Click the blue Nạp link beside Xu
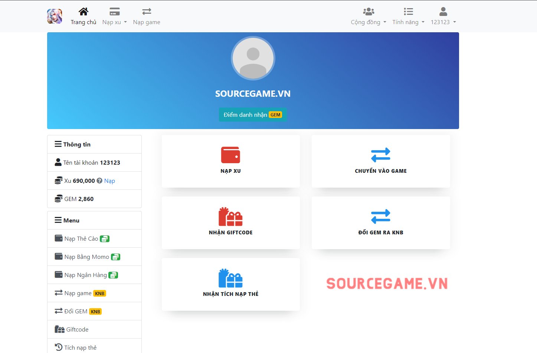The height and width of the screenshot is (353, 537). 109,181
